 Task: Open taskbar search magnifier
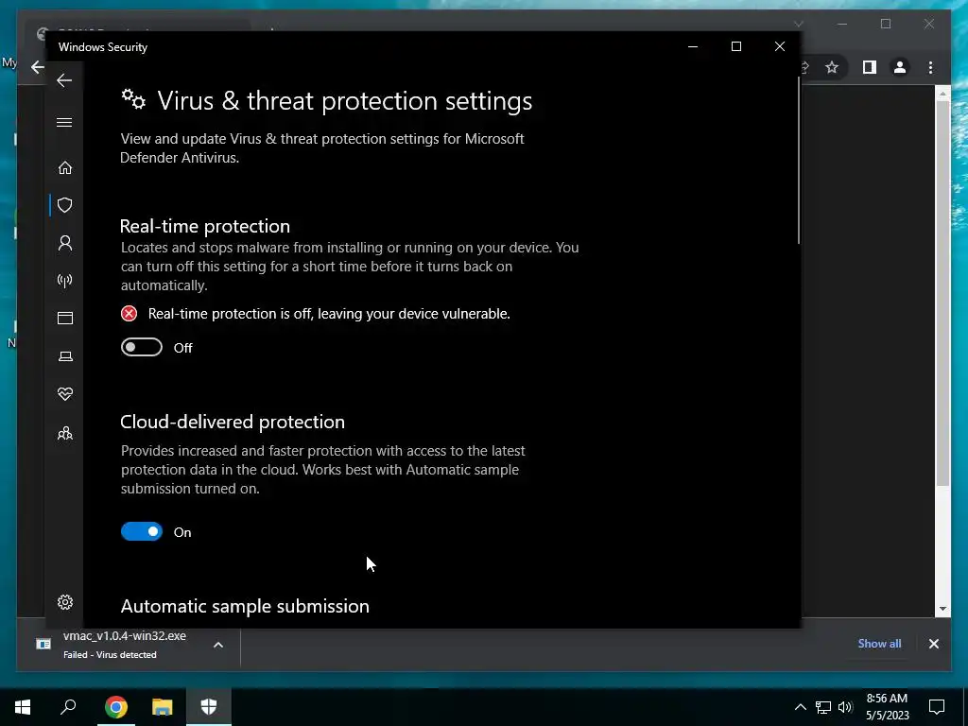(x=68, y=707)
